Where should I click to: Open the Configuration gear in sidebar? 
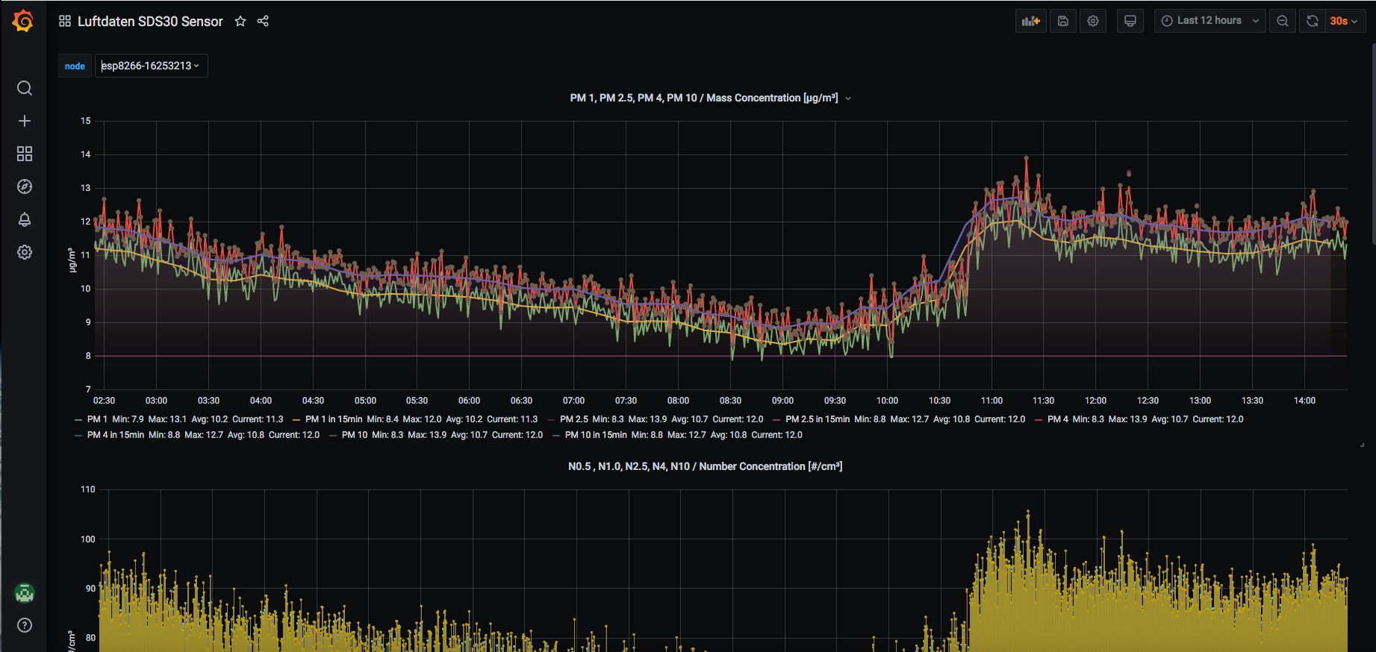point(25,252)
